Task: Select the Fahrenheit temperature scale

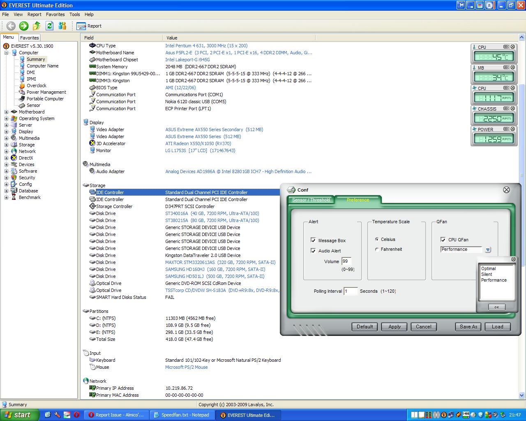Action: pyautogui.click(x=377, y=249)
